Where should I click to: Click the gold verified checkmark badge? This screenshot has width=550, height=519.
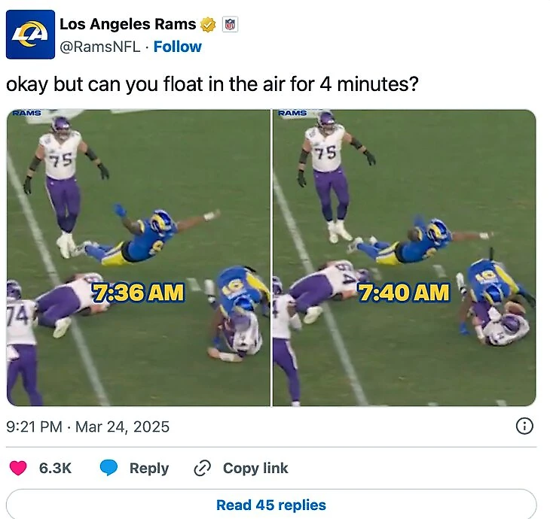point(209,24)
